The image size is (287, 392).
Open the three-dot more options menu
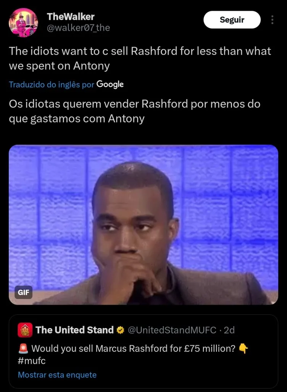[x=272, y=20]
